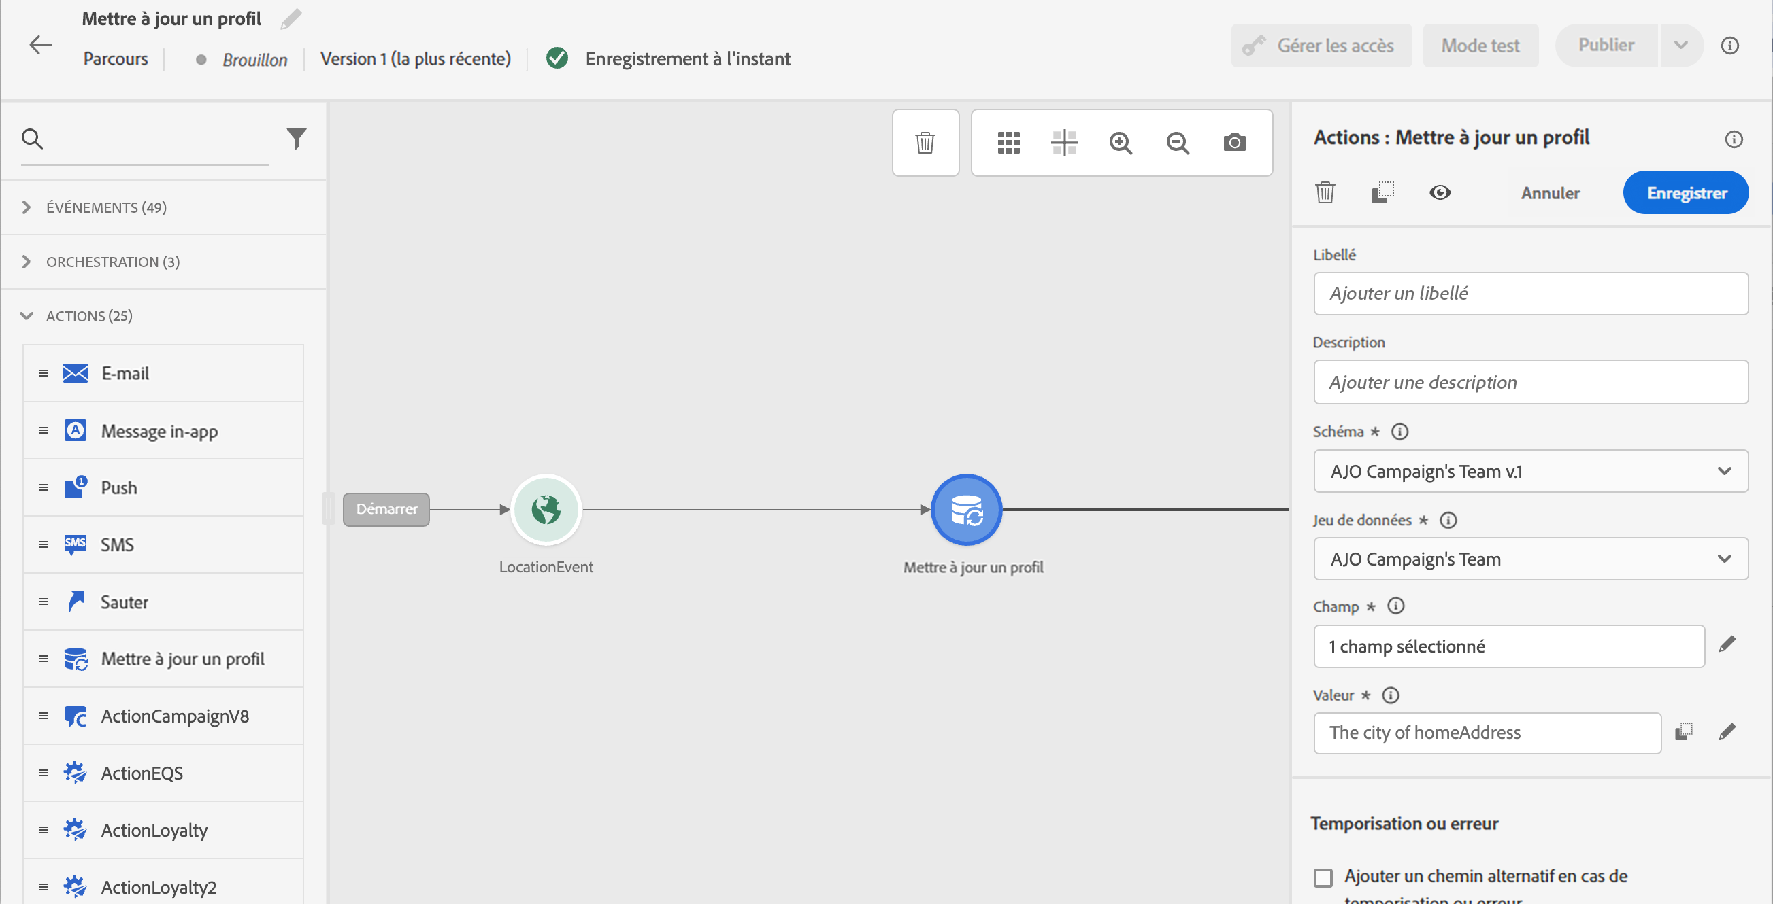Toggle the eye preview icon in panel
This screenshot has width=1773, height=904.
[1440, 192]
